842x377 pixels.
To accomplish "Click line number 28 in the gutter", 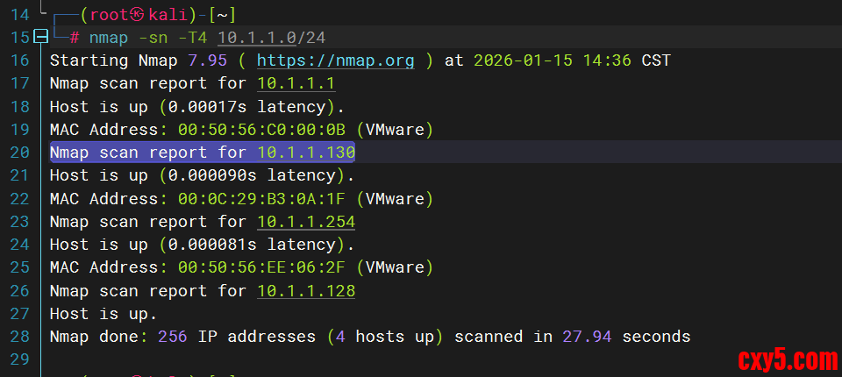I will point(21,336).
